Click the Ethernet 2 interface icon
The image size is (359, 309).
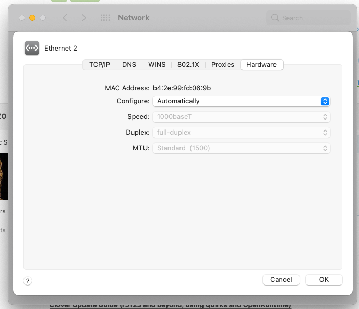click(32, 48)
